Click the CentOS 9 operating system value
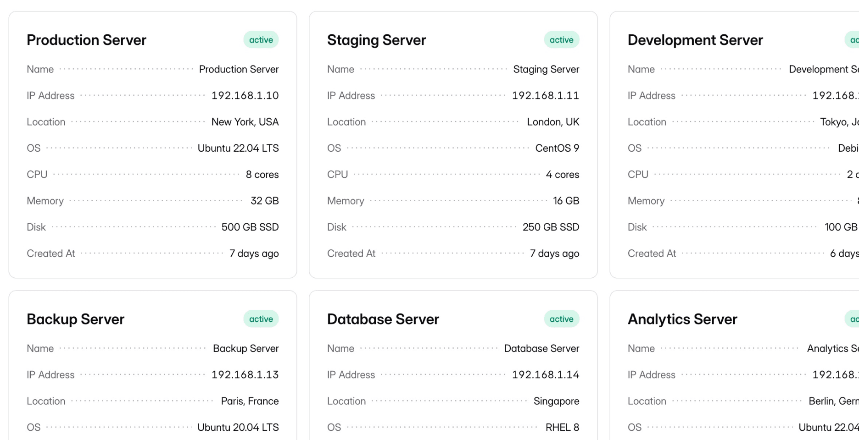859x440 pixels. [557, 148]
